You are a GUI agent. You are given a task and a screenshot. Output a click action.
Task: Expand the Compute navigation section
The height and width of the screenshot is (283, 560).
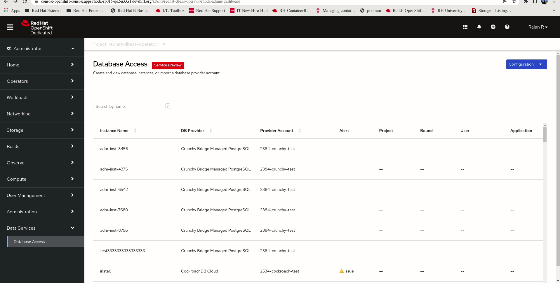[x=42, y=179]
